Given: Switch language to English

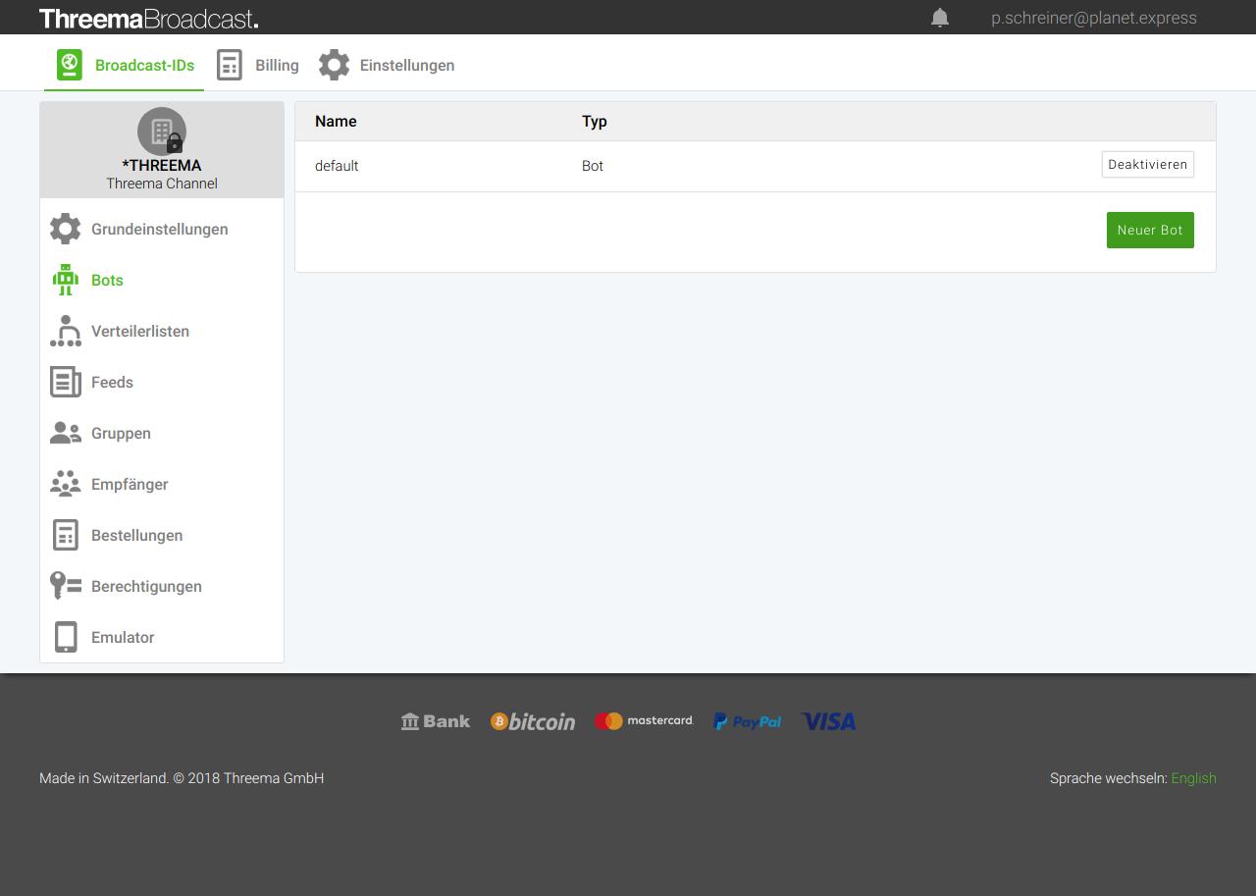Looking at the screenshot, I should [x=1193, y=778].
